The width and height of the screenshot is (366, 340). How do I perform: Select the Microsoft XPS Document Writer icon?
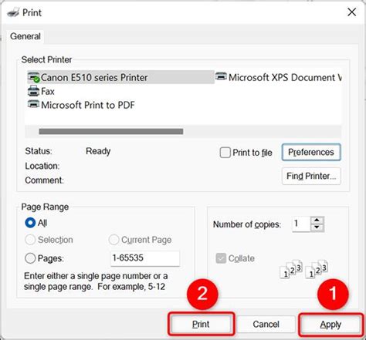[221, 76]
